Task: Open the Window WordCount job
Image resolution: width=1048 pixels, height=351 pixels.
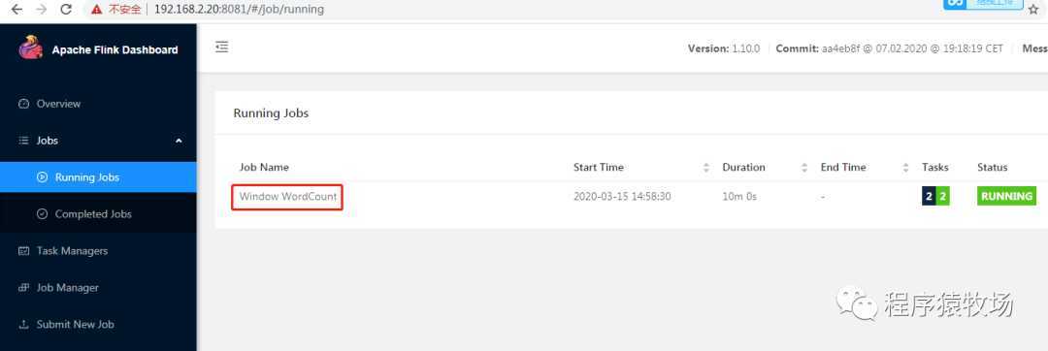Action: pos(288,196)
